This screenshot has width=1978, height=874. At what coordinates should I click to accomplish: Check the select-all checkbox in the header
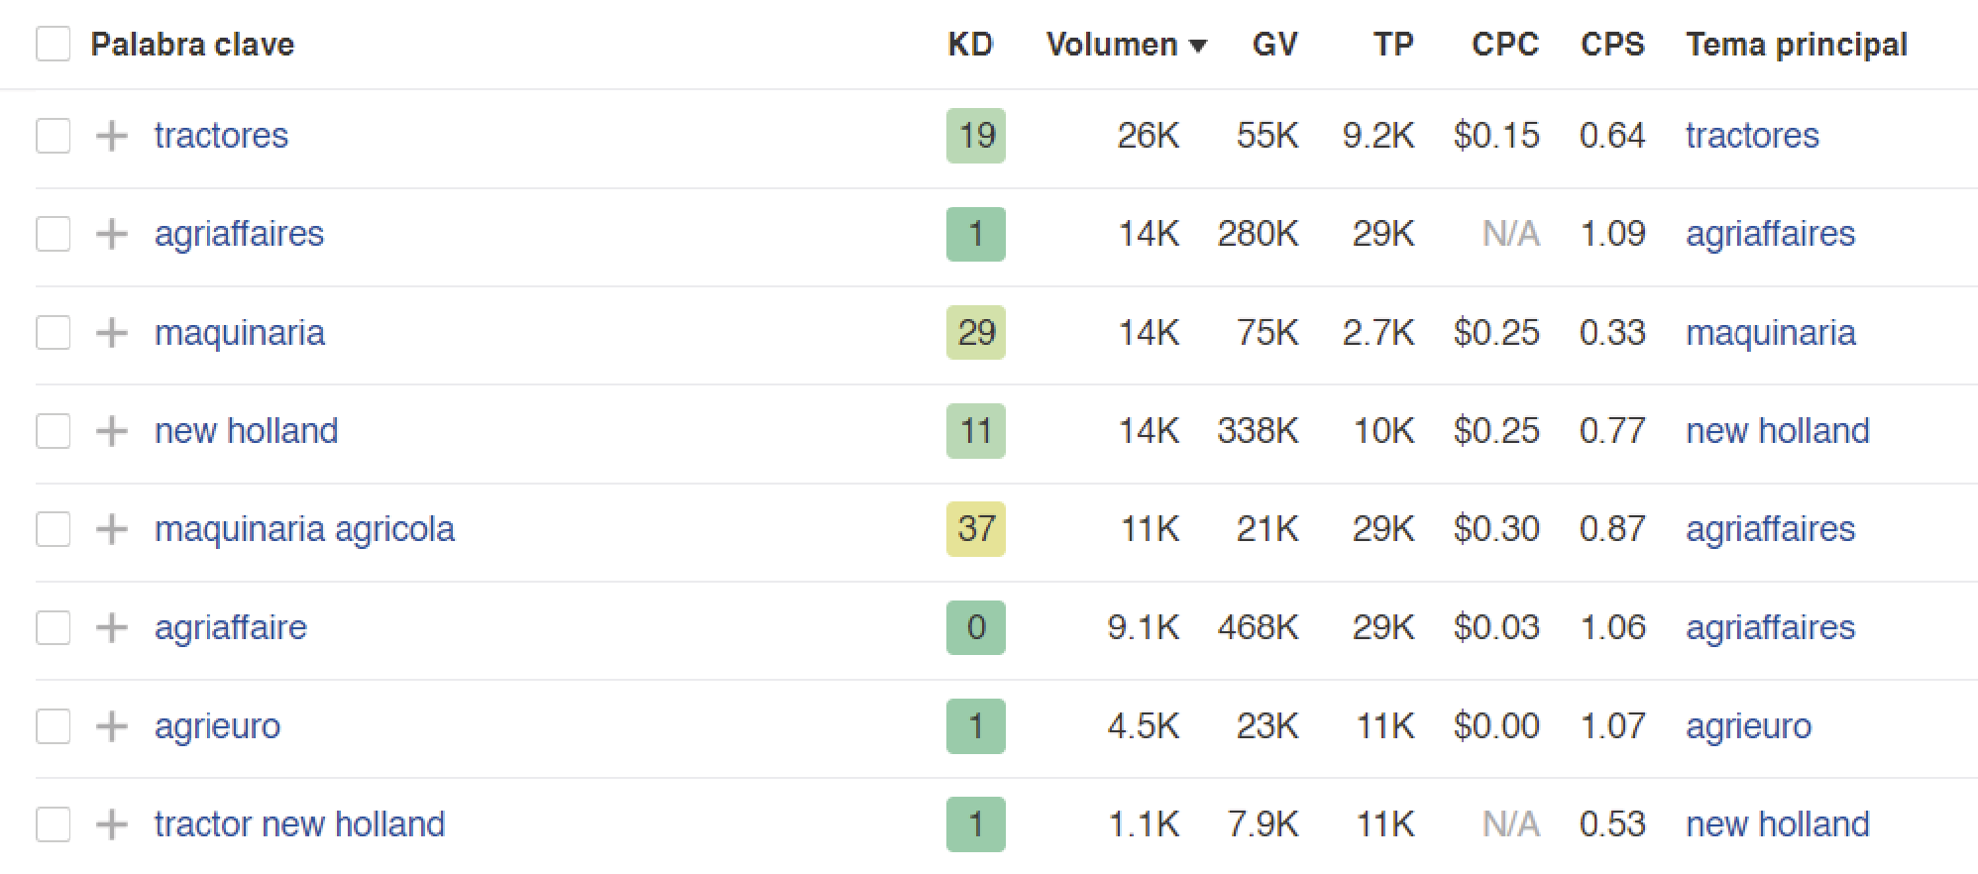click(54, 44)
